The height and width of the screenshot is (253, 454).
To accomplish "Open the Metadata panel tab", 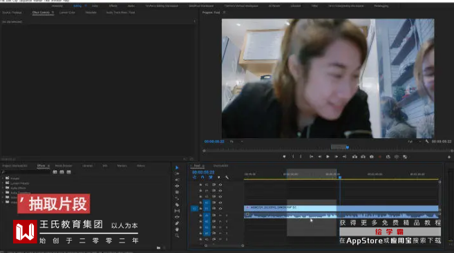I will (x=91, y=12).
